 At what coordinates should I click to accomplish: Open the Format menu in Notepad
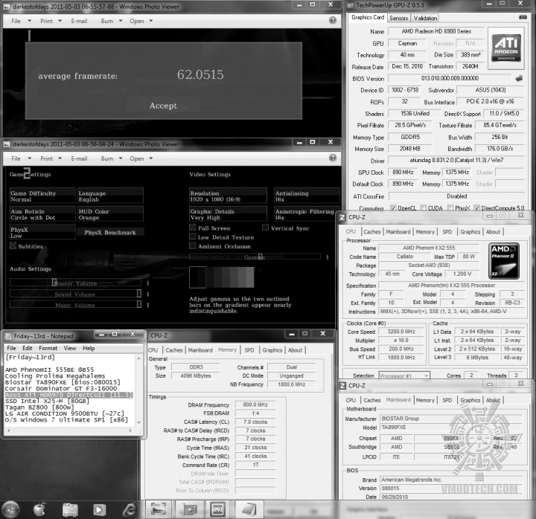pyautogui.click(x=48, y=348)
